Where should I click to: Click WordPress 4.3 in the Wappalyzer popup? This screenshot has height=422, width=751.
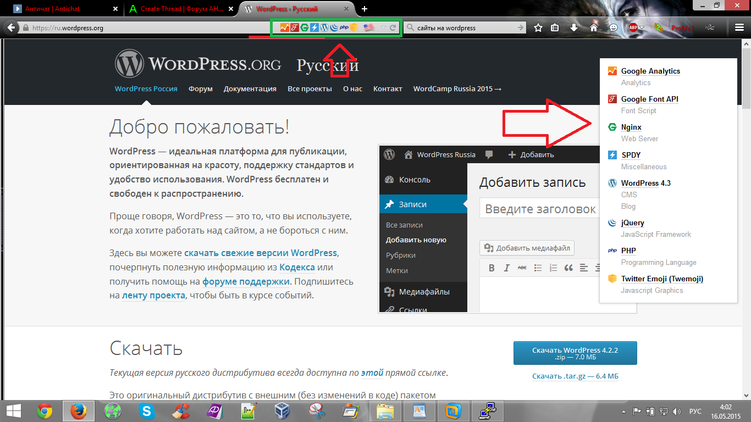pos(646,183)
